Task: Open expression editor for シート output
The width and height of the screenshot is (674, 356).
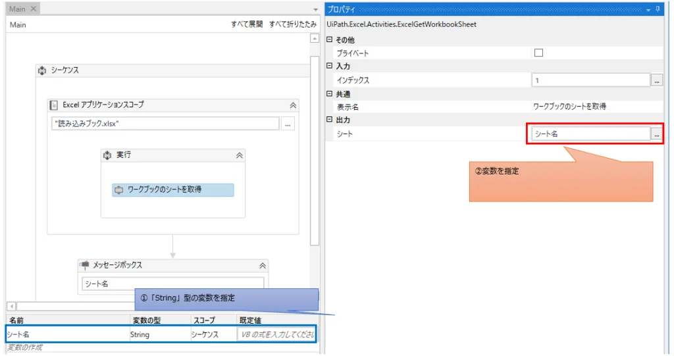Action: click(x=657, y=134)
